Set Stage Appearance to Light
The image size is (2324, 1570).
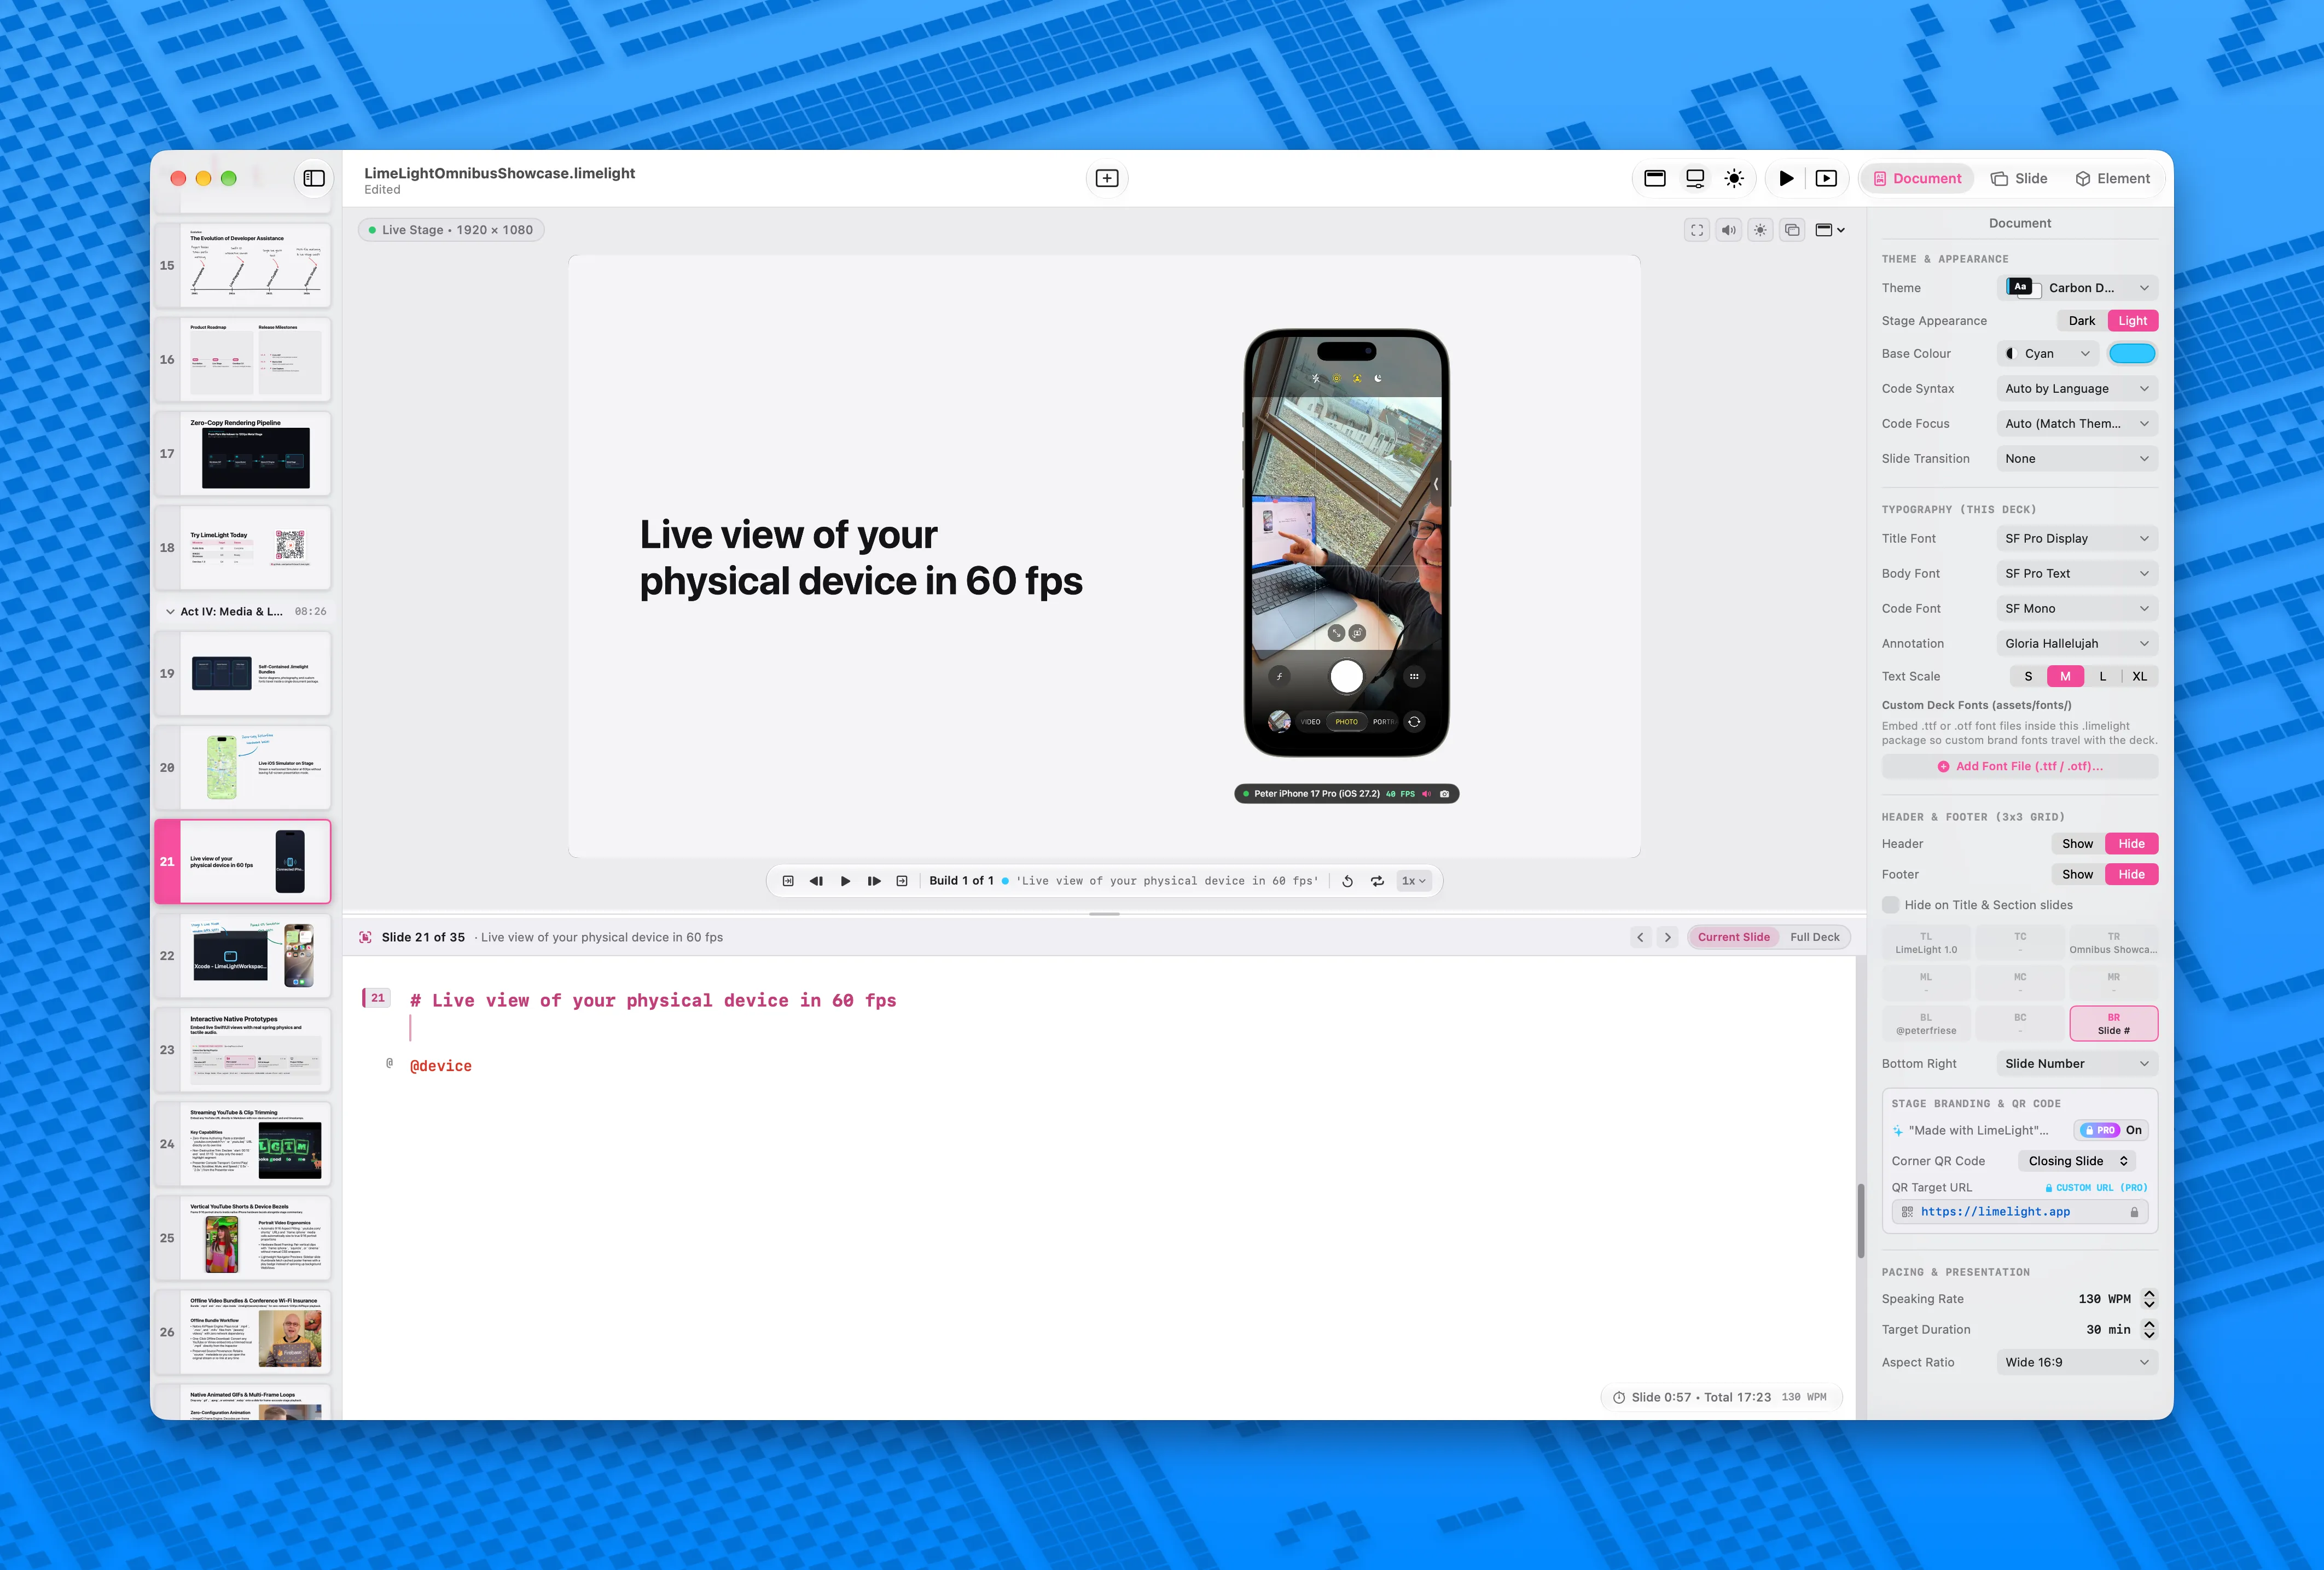2132,321
